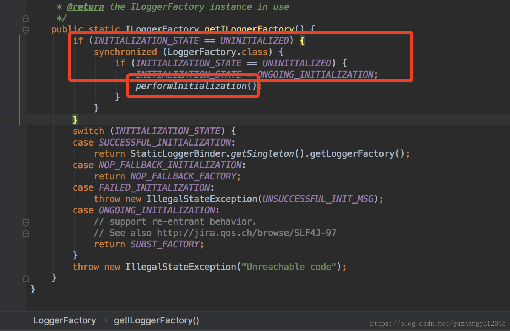
Task: Click FAILED_INITIALIZATION case label
Action: point(154,188)
